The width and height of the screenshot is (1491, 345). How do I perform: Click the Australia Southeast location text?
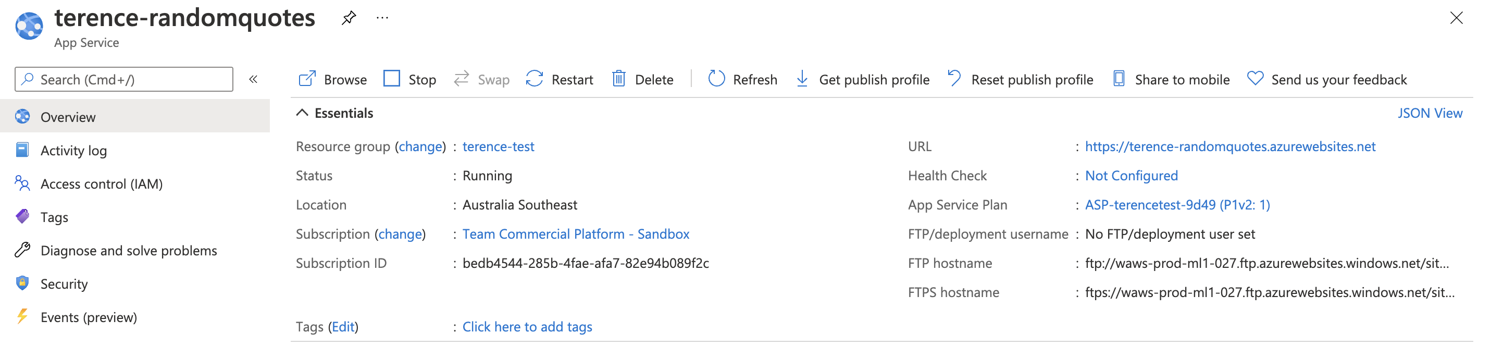[x=519, y=205]
